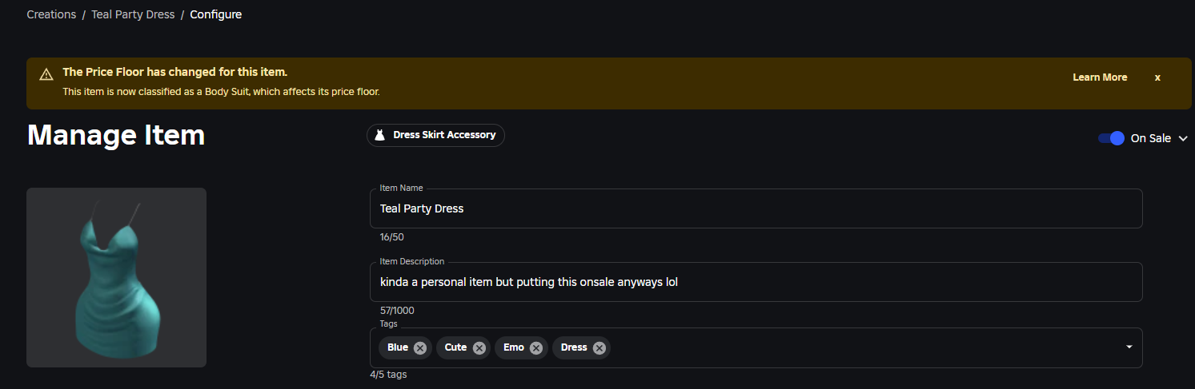Image resolution: width=1195 pixels, height=389 pixels.
Task: Select the Configure breadcrumb item
Action: point(215,14)
